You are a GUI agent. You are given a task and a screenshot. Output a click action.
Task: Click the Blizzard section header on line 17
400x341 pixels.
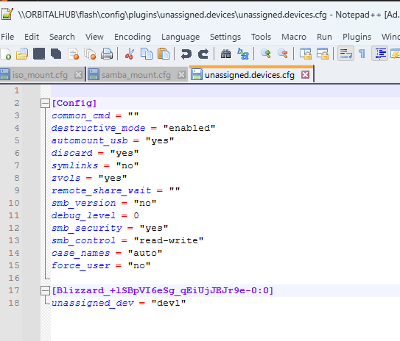pyautogui.click(x=162, y=290)
